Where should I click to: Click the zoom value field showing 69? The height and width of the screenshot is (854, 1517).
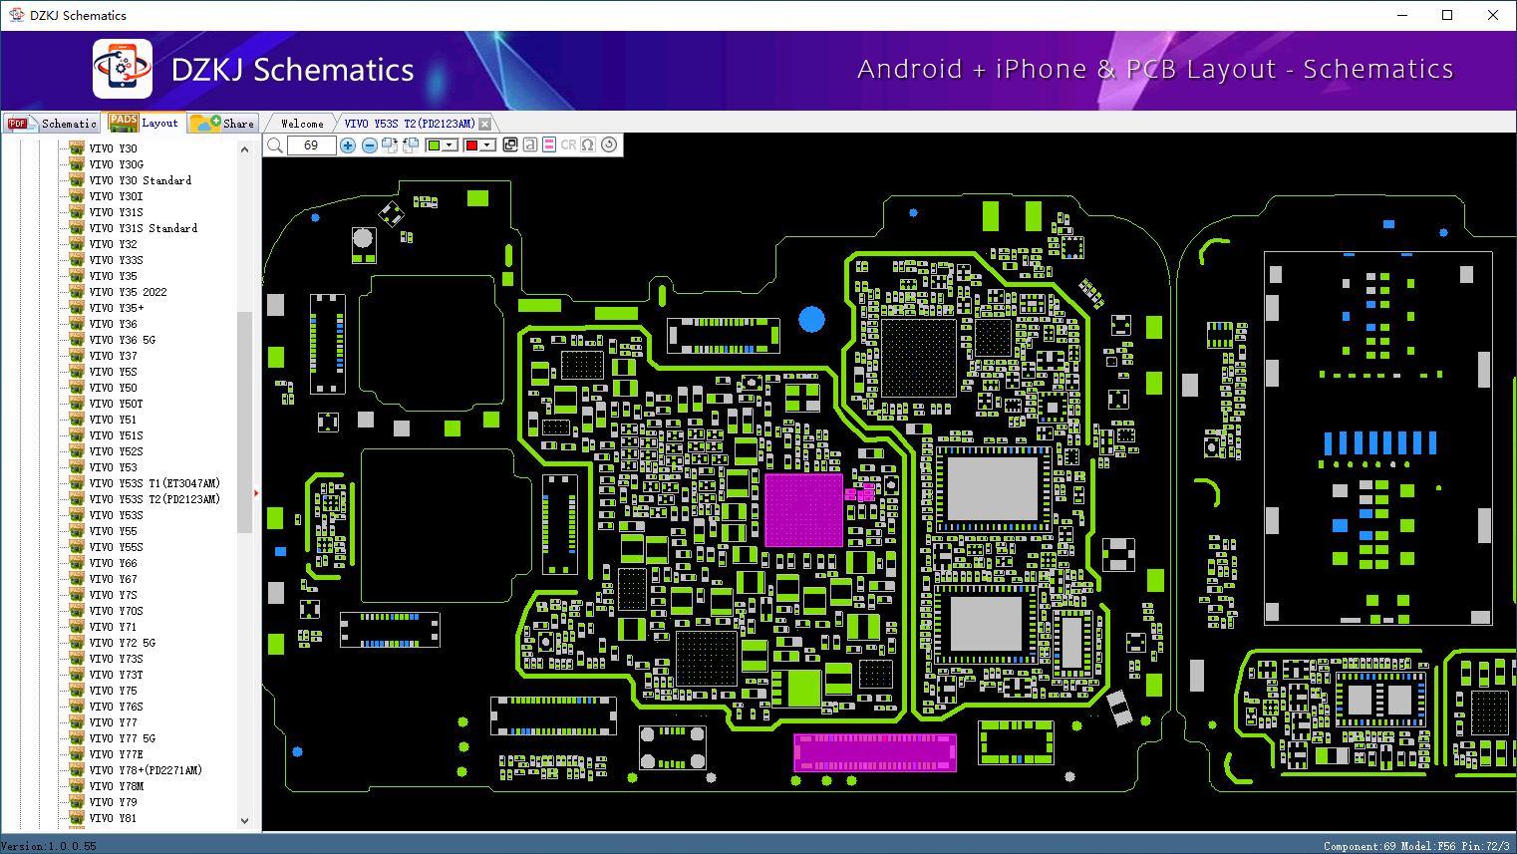(x=311, y=145)
